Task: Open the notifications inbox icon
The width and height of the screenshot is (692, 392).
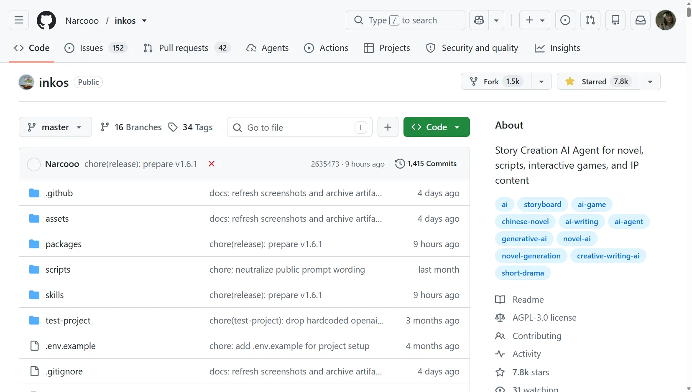Action: (x=641, y=20)
